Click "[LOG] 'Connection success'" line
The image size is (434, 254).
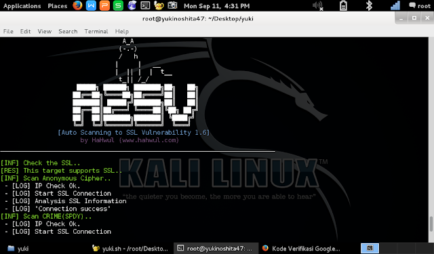coord(61,209)
